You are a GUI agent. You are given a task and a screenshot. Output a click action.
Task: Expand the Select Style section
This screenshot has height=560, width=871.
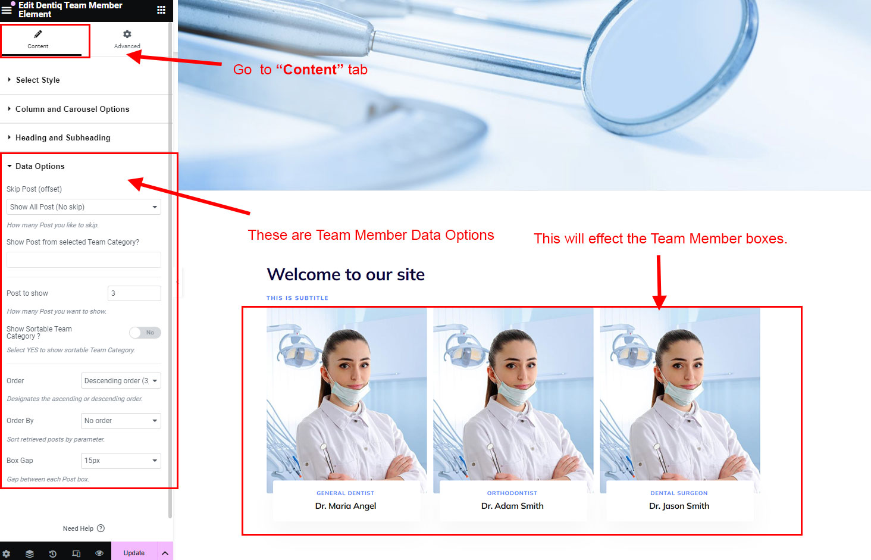click(37, 80)
